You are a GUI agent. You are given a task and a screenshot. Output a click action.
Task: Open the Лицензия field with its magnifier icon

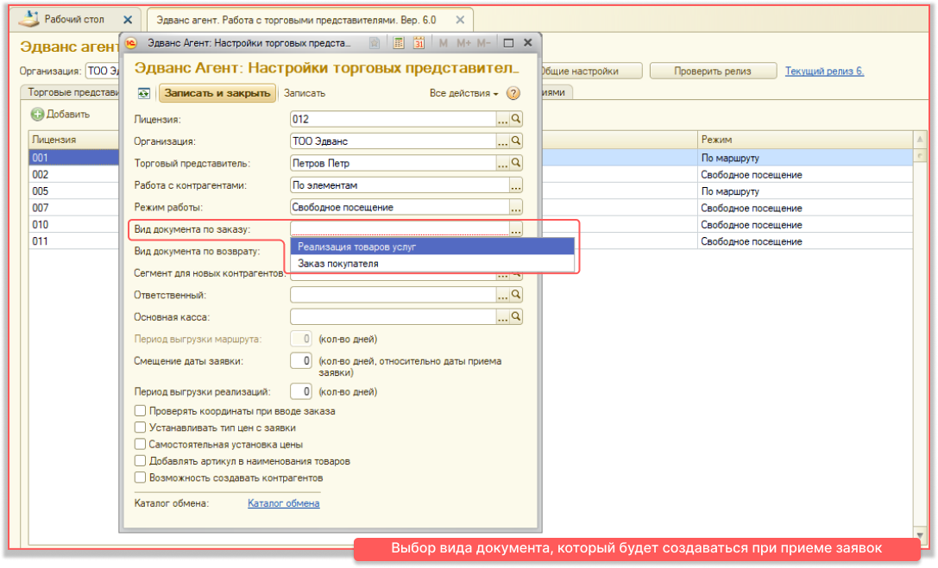coord(516,119)
